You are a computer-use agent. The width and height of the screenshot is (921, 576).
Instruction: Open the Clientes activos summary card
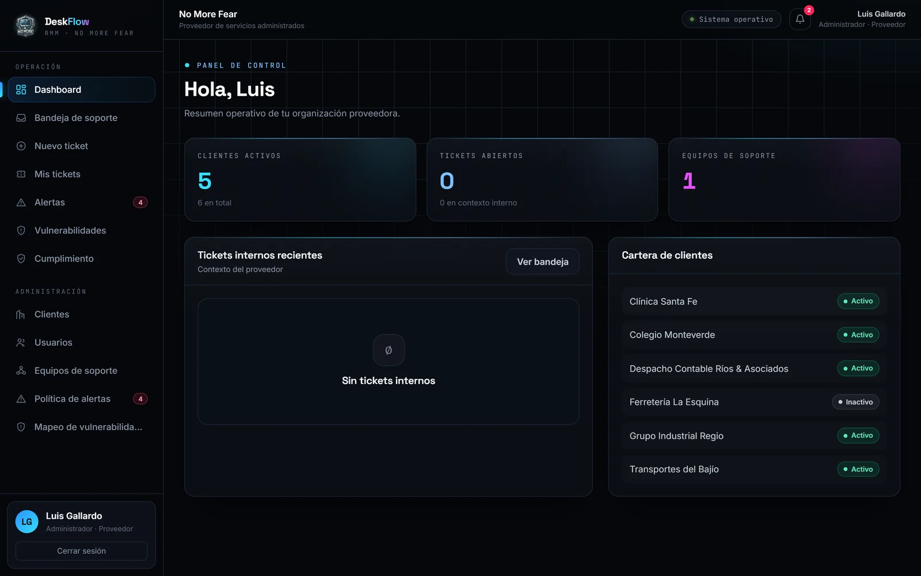(300, 180)
